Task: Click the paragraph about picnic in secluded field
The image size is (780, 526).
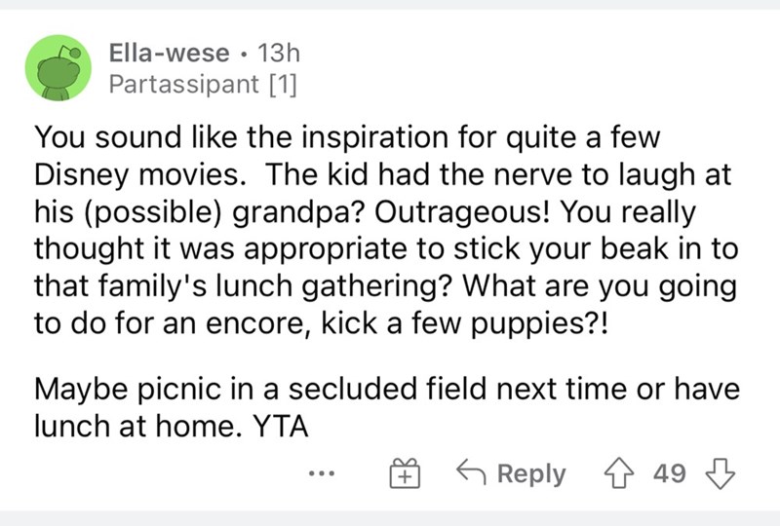Action: (386, 407)
